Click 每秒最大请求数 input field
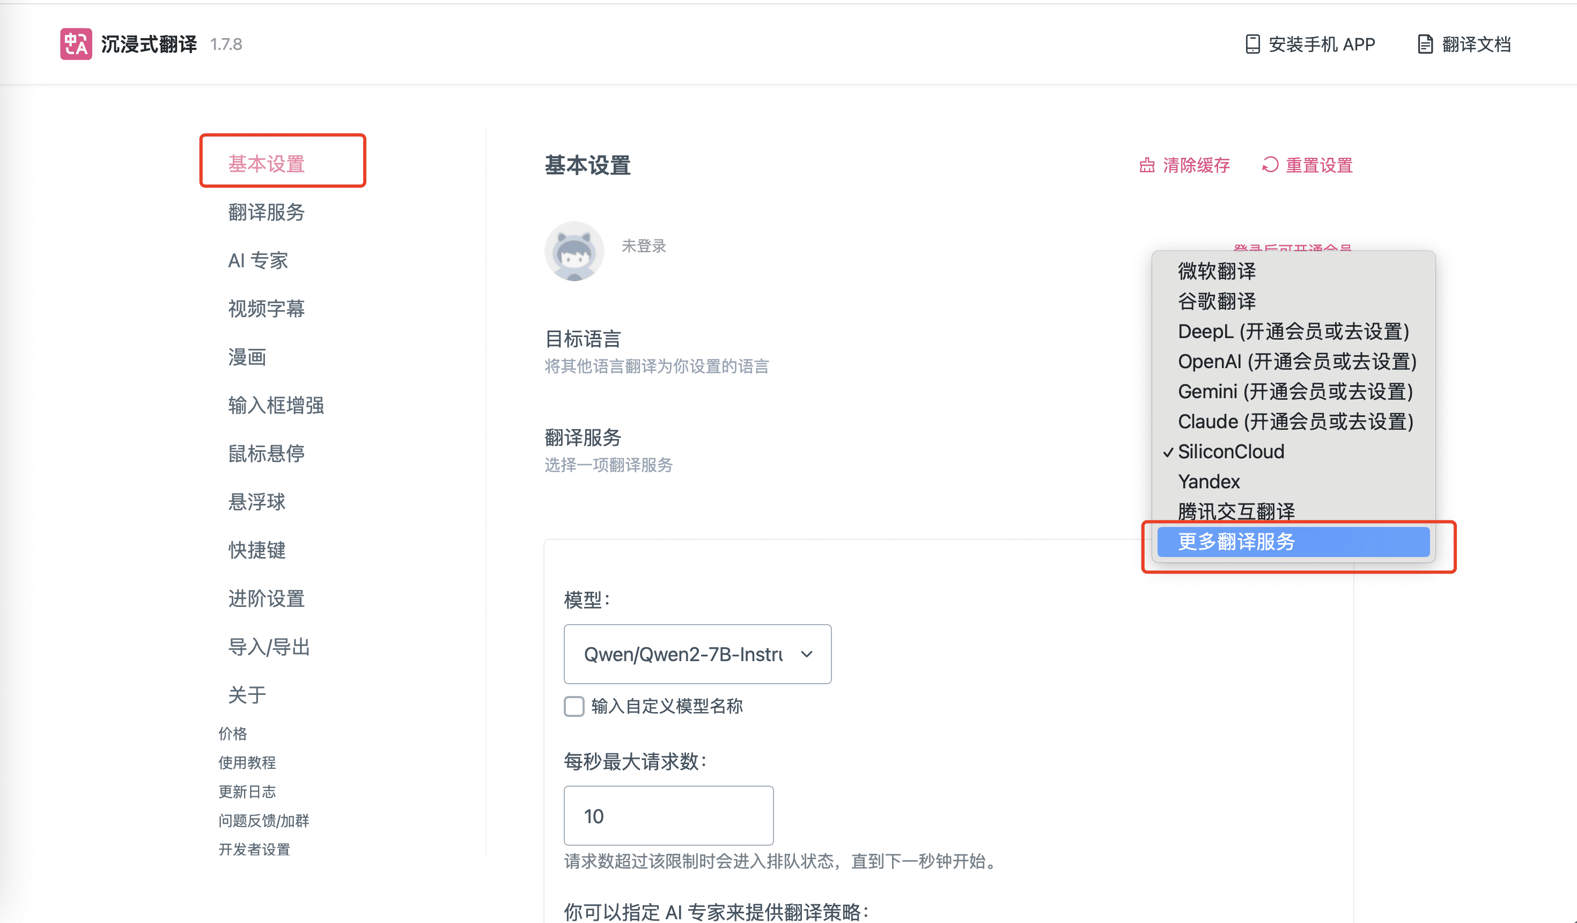This screenshot has width=1577, height=923. tap(668, 816)
